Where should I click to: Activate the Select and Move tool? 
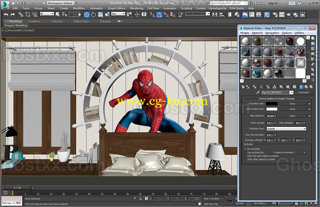click(x=86, y=14)
